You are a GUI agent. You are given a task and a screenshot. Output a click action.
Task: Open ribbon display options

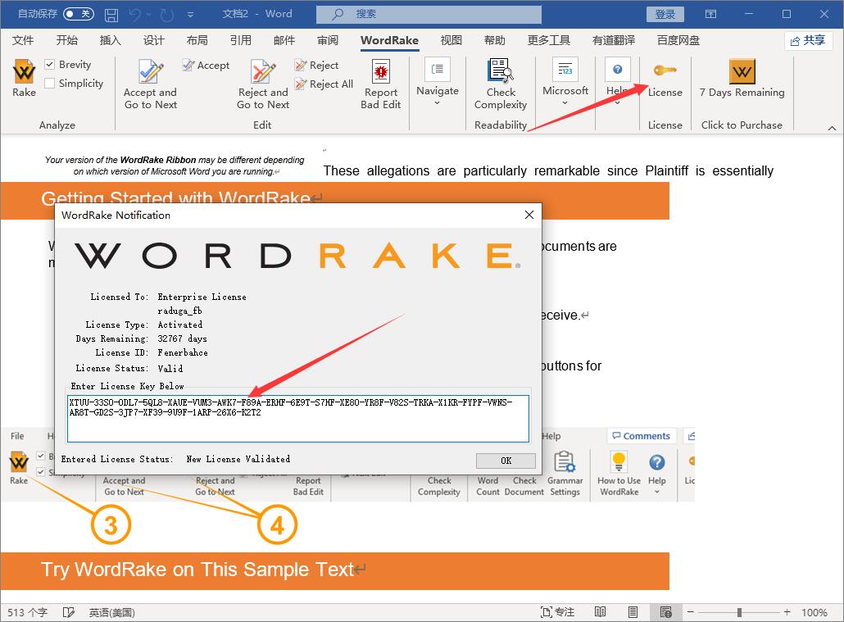(710, 14)
